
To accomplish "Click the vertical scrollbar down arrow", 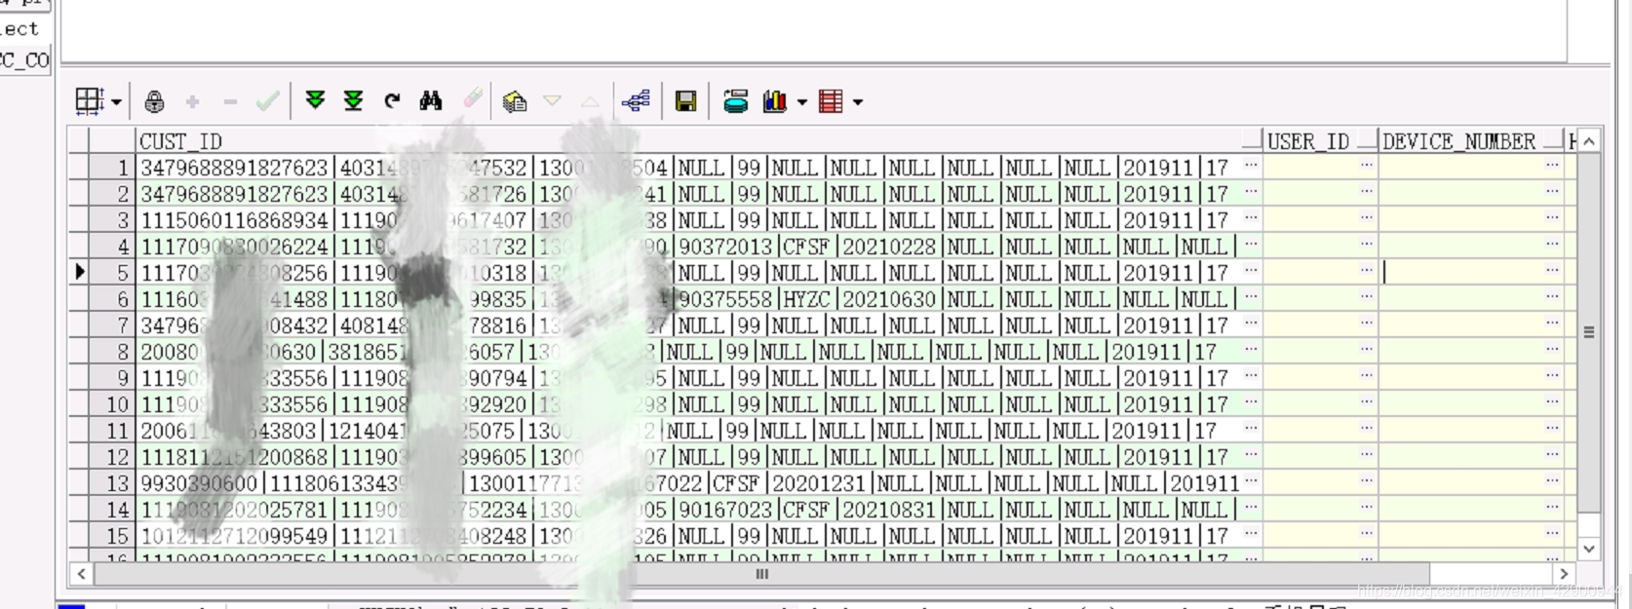I will 1589,549.
